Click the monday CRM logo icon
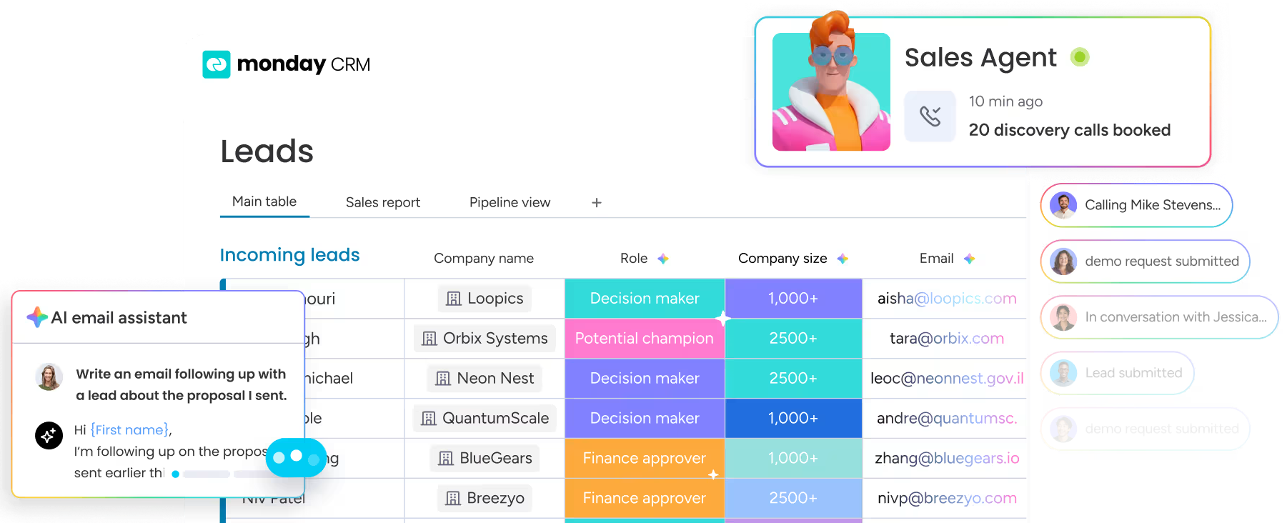 (x=217, y=64)
